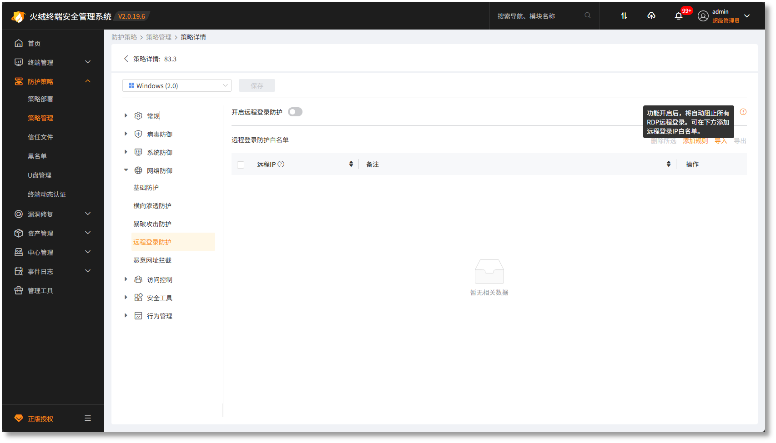The height and width of the screenshot is (443, 776).
Task: Click the cloud upload icon
Action: tap(651, 16)
